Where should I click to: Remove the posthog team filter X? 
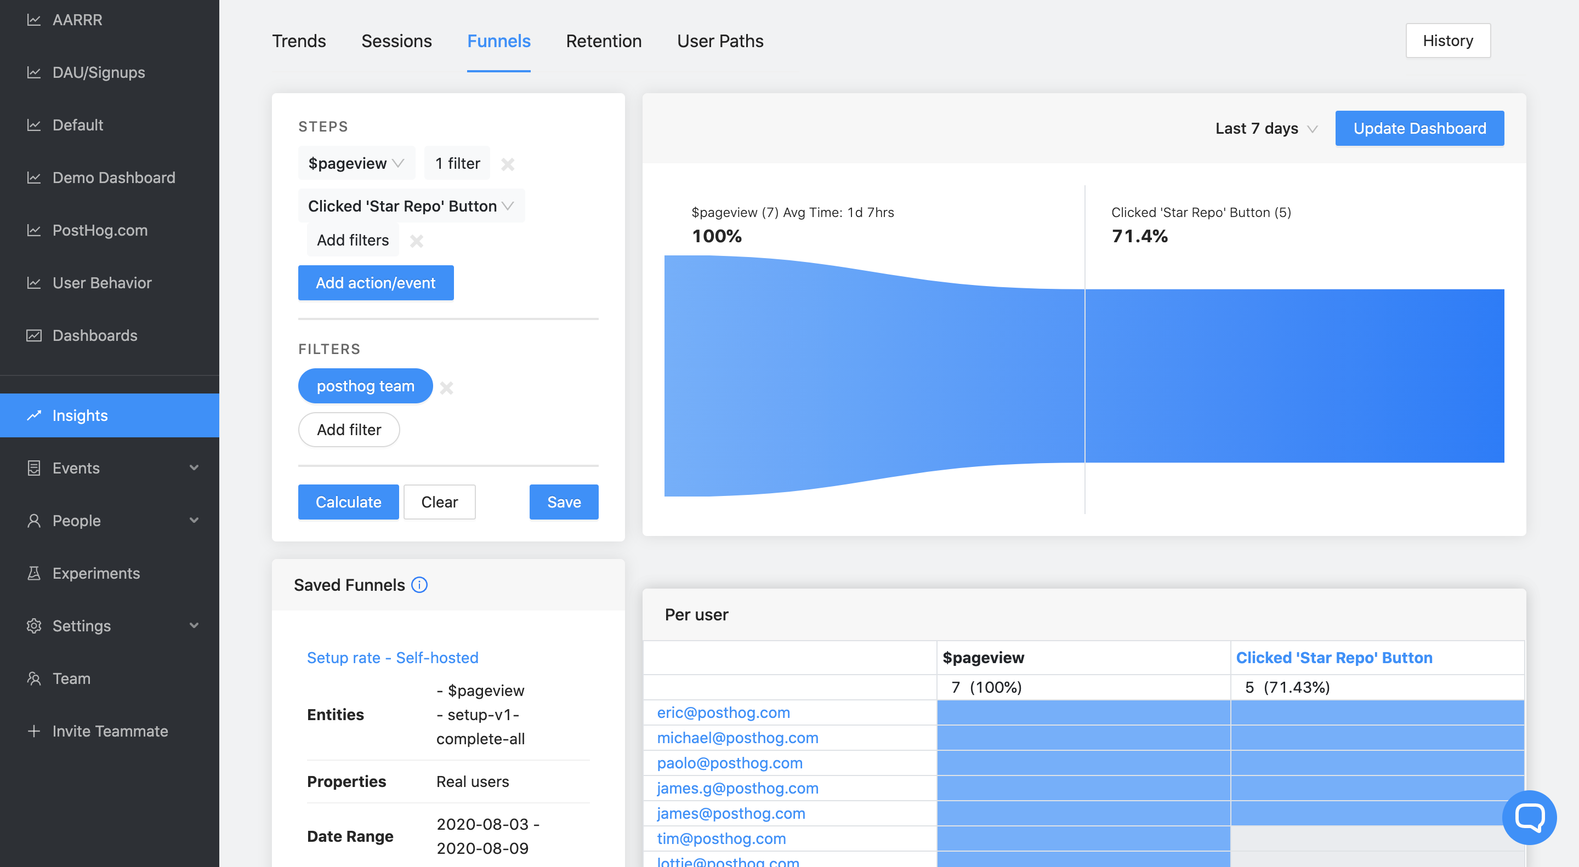tap(447, 387)
